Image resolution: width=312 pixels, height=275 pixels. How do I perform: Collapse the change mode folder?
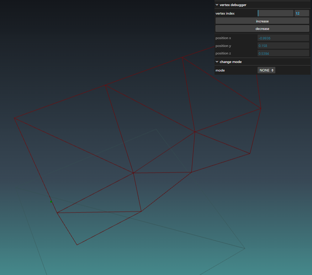(x=263, y=62)
